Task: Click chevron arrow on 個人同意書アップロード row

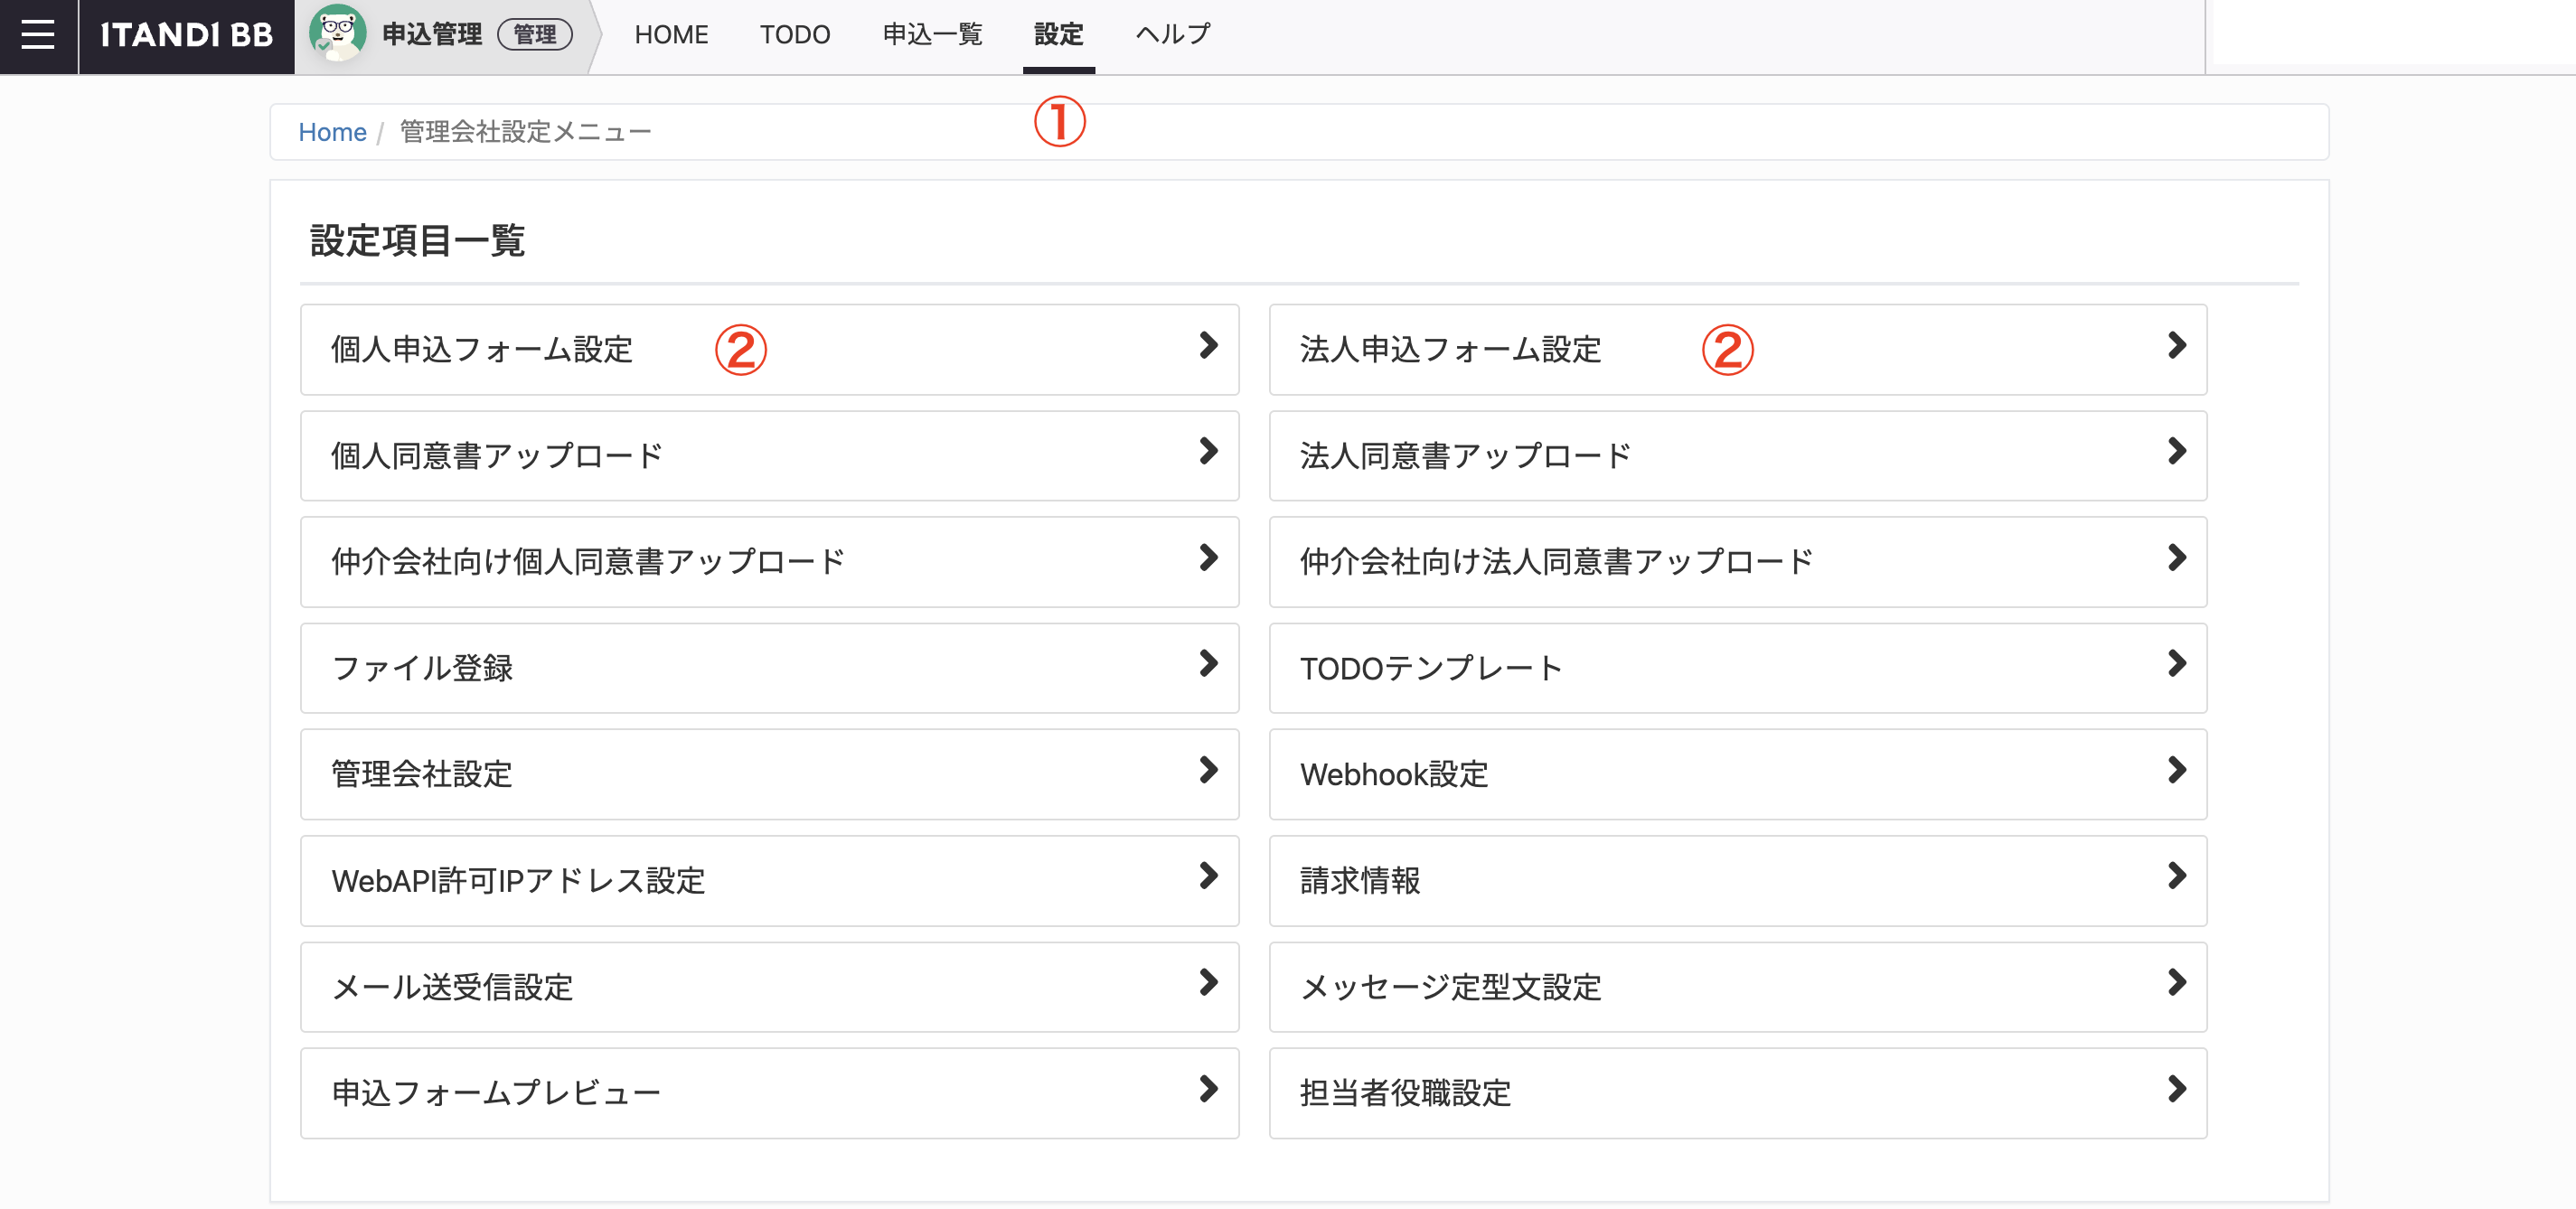Action: 1208,451
